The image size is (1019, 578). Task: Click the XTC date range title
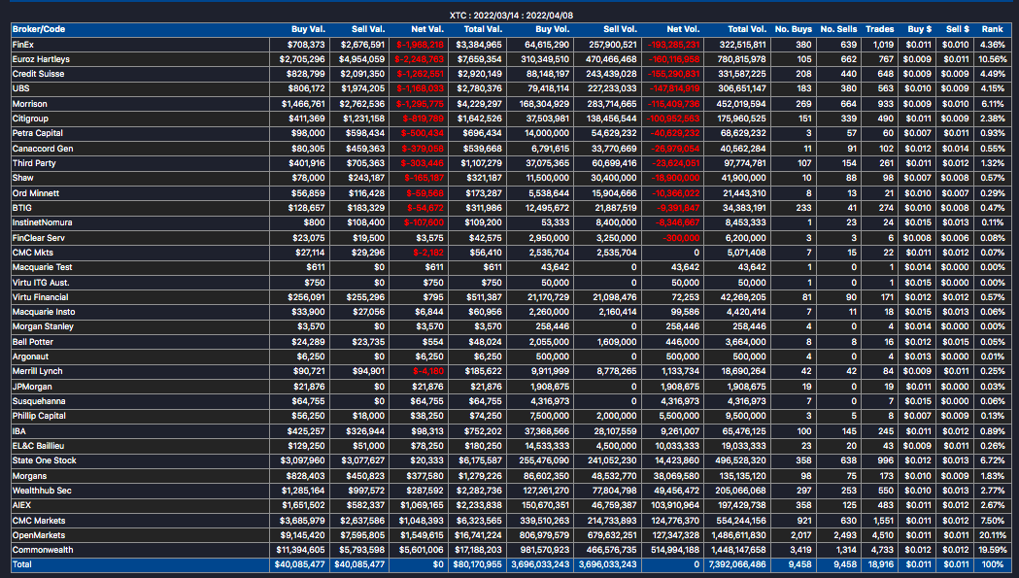click(512, 16)
